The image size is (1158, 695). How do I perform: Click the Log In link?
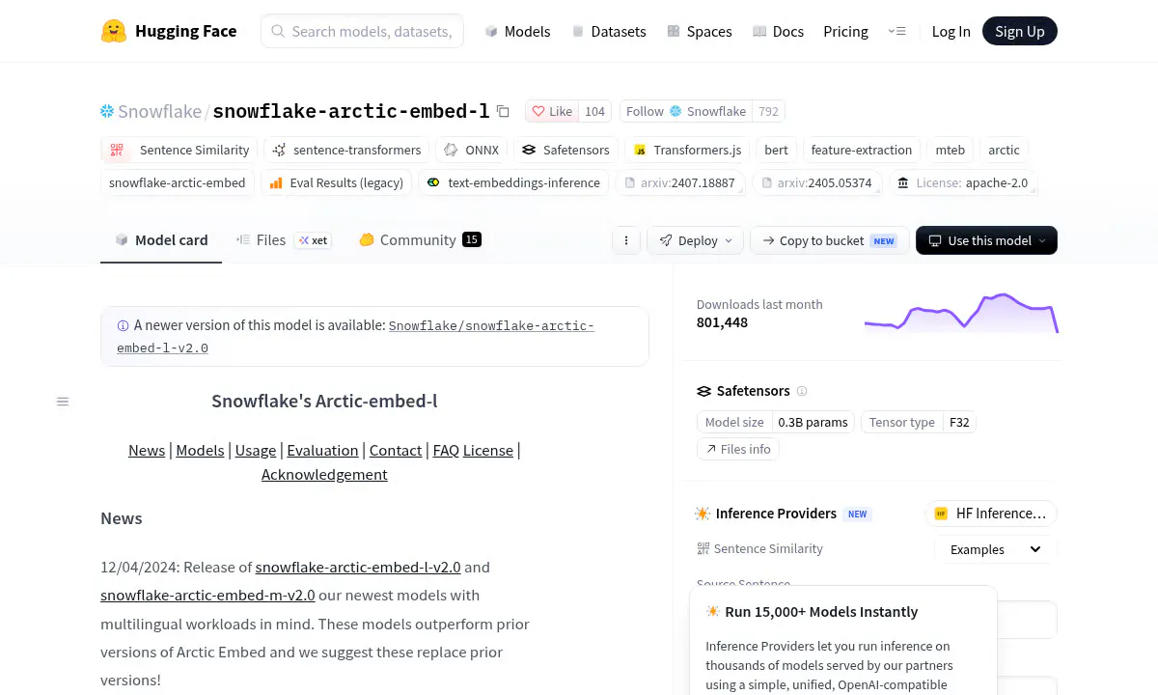tap(951, 31)
